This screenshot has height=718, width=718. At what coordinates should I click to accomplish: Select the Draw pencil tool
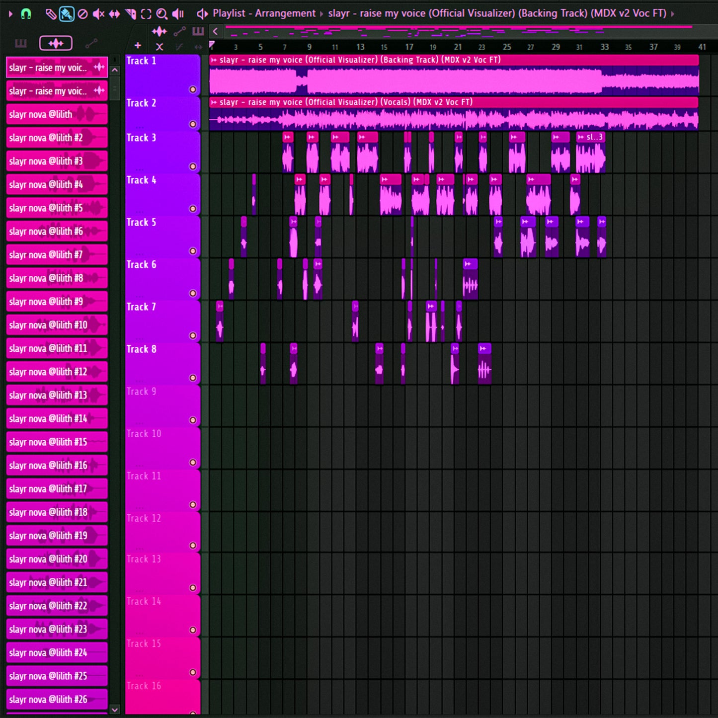(51, 14)
